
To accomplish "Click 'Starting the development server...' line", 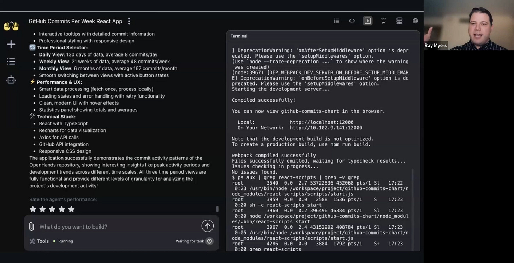I will click(281, 89).
